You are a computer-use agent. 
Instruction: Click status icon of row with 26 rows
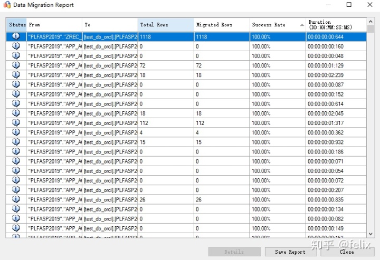(16, 199)
